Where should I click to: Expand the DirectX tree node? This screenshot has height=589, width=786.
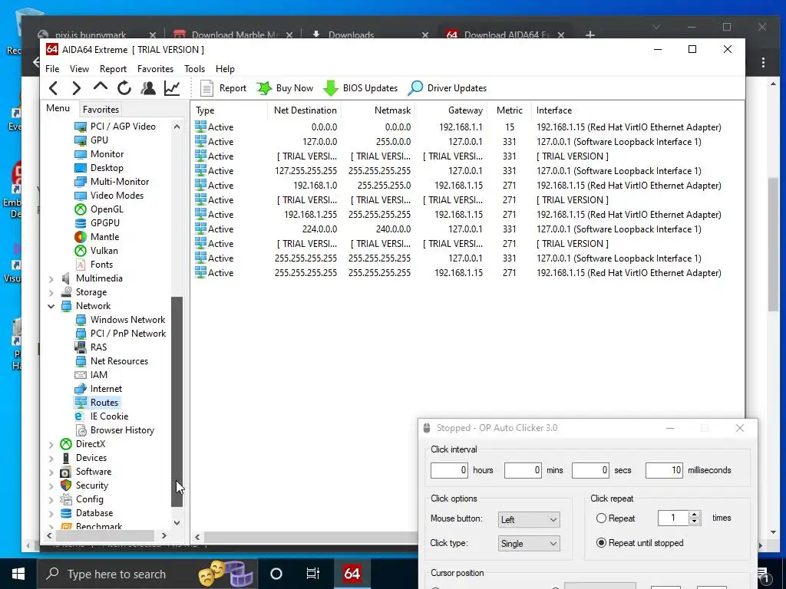(x=51, y=444)
